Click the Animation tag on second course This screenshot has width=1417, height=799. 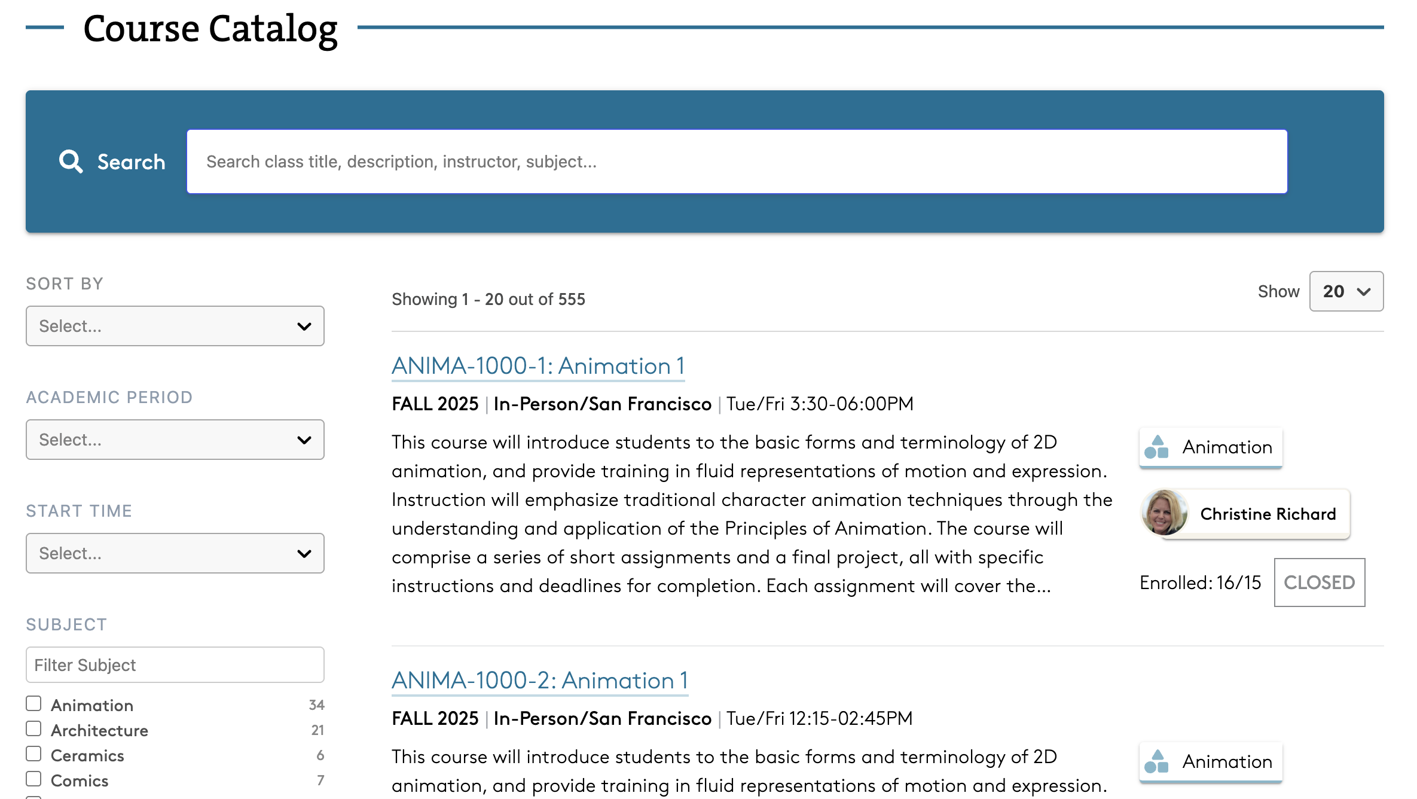[x=1226, y=762]
